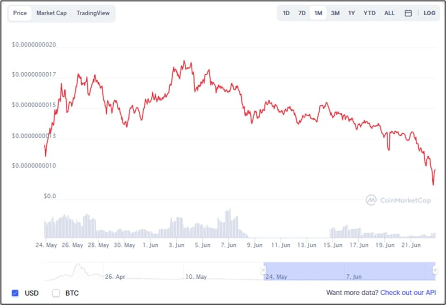Screen dimensions: 446x305
Task: Select the YTD timeframe
Action: [x=369, y=13]
